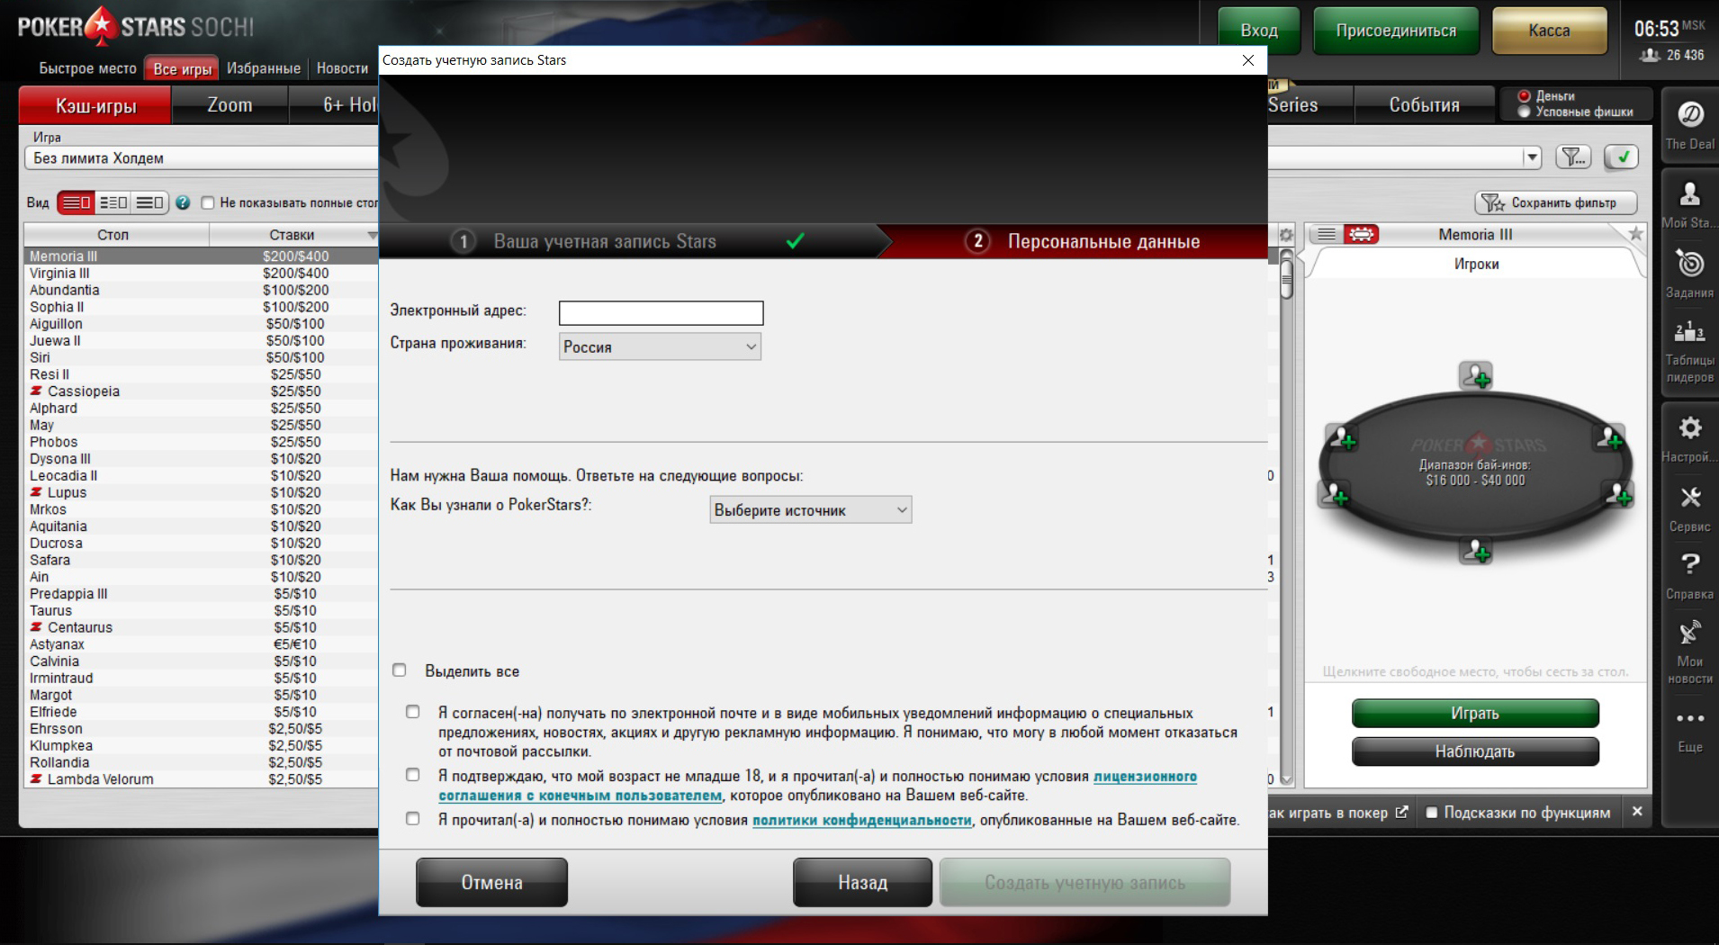The height and width of the screenshot is (945, 1719).
Task: Click the Наблюдать button
Action: pyautogui.click(x=1475, y=751)
